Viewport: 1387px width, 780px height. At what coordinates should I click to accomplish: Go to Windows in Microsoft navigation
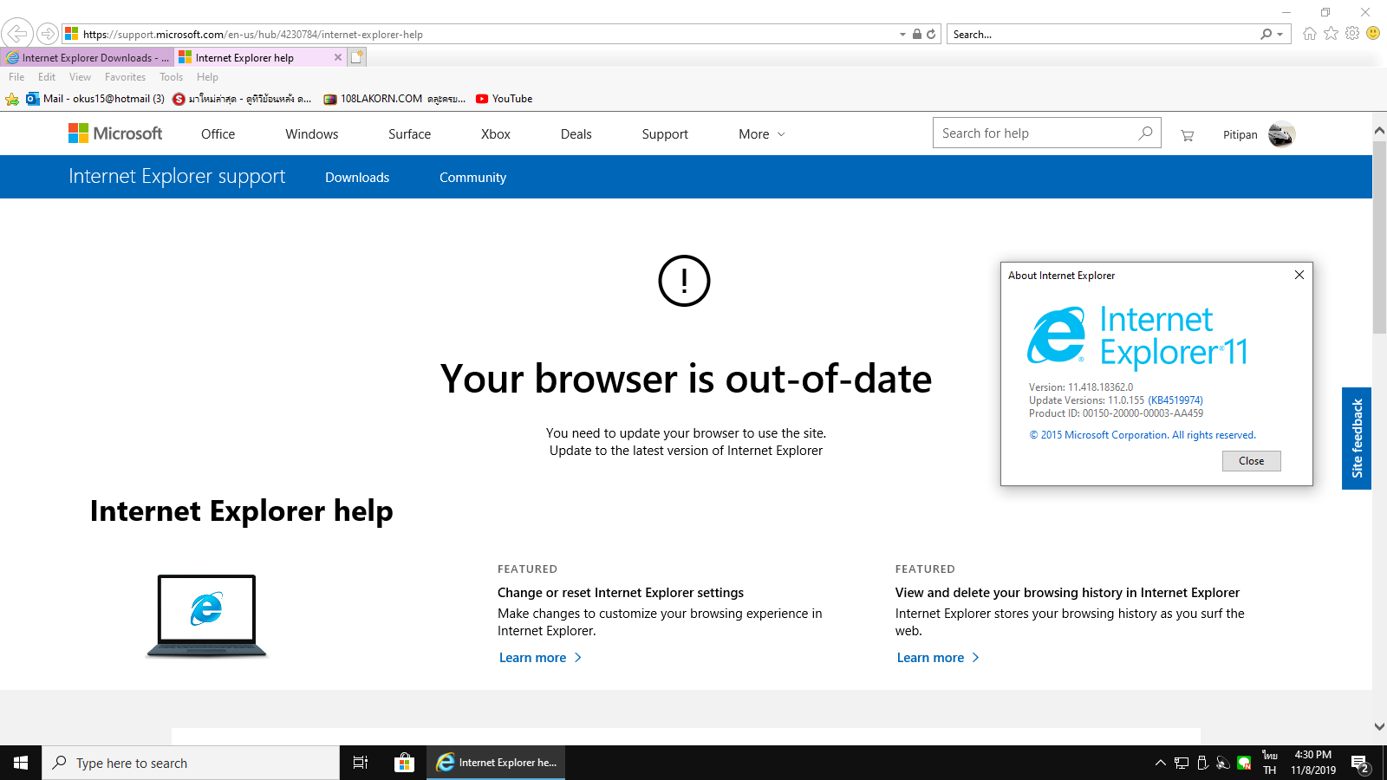point(312,134)
